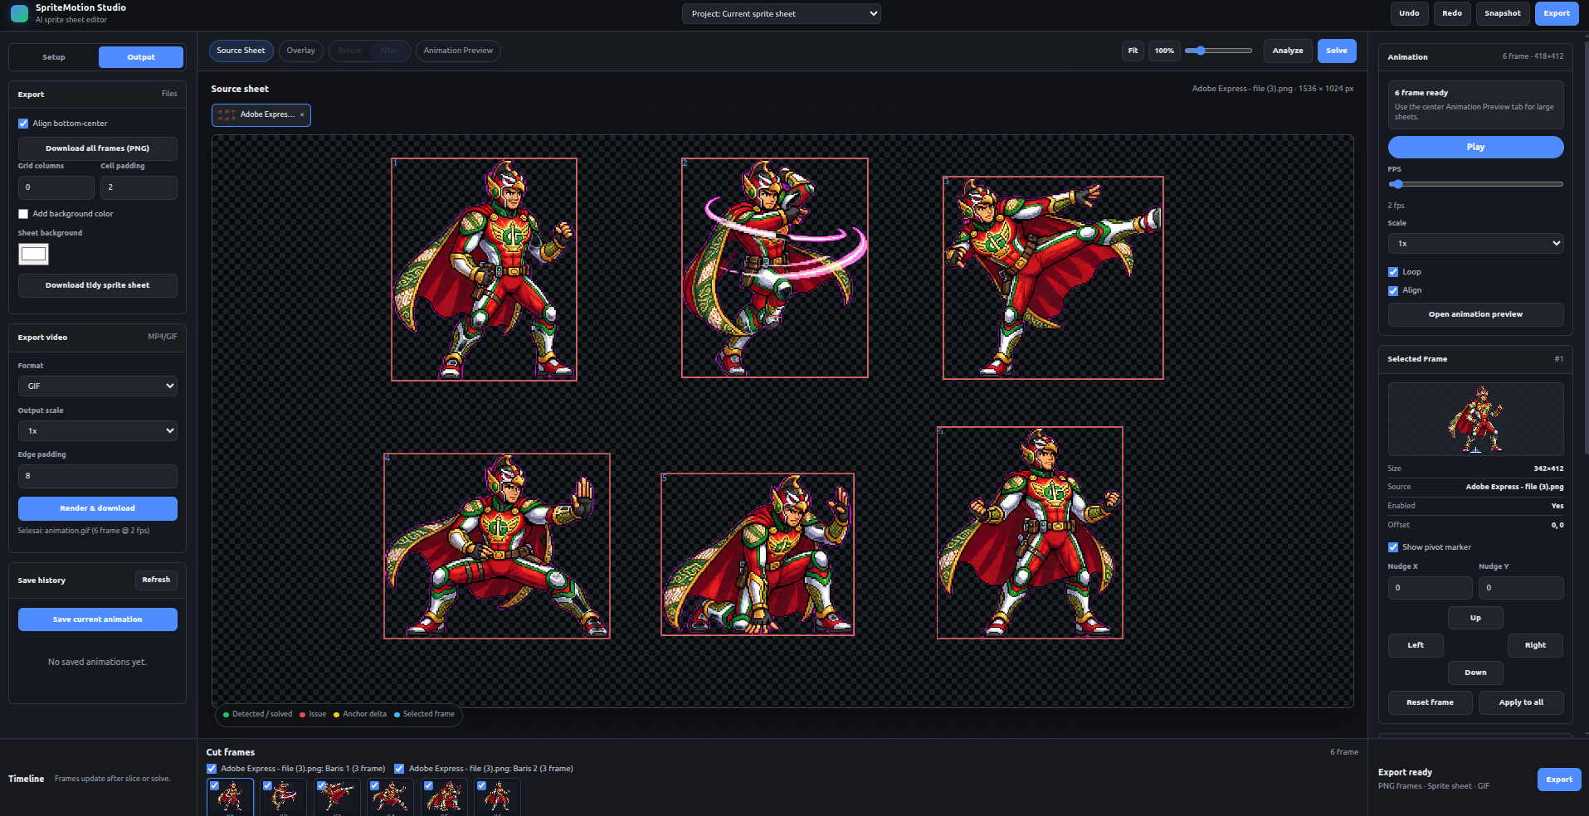Click the Selected Frame preview image
The height and width of the screenshot is (816, 1589).
(x=1475, y=419)
